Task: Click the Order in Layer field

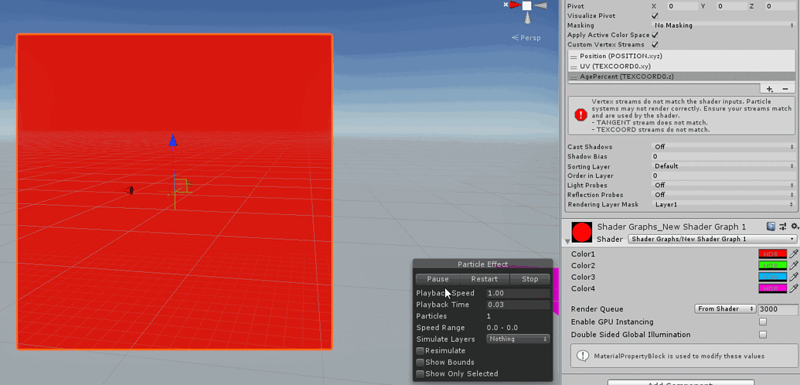Action: (x=723, y=175)
